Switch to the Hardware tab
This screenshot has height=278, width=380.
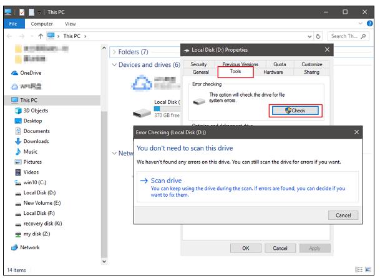pos(273,72)
